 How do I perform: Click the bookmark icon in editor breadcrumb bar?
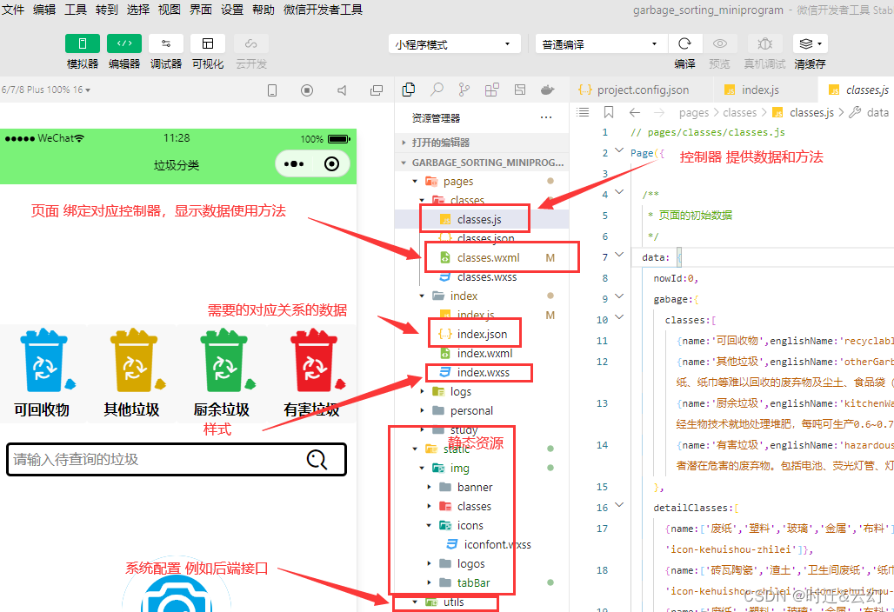pos(609,112)
